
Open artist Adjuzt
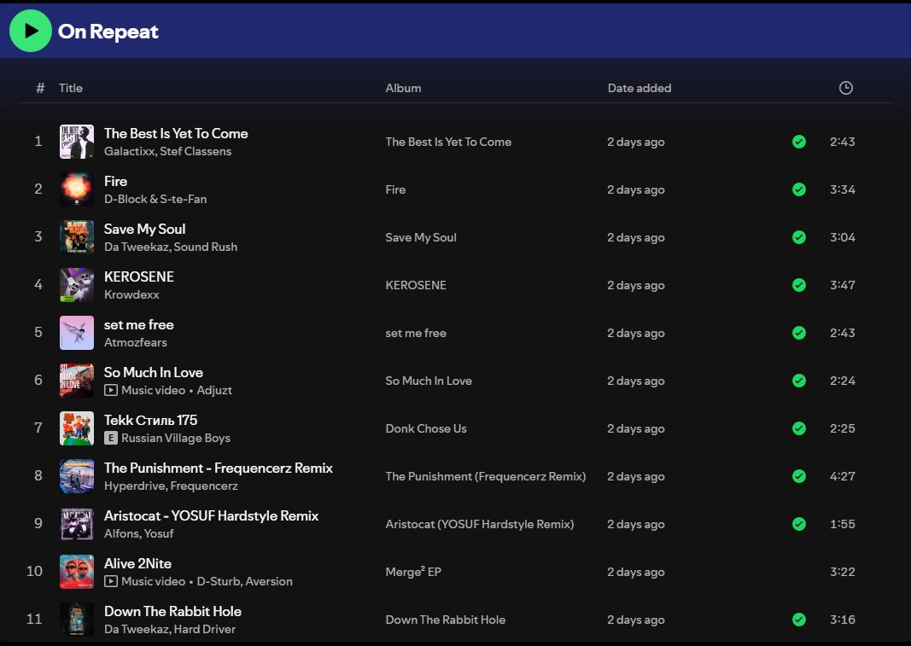tap(214, 390)
